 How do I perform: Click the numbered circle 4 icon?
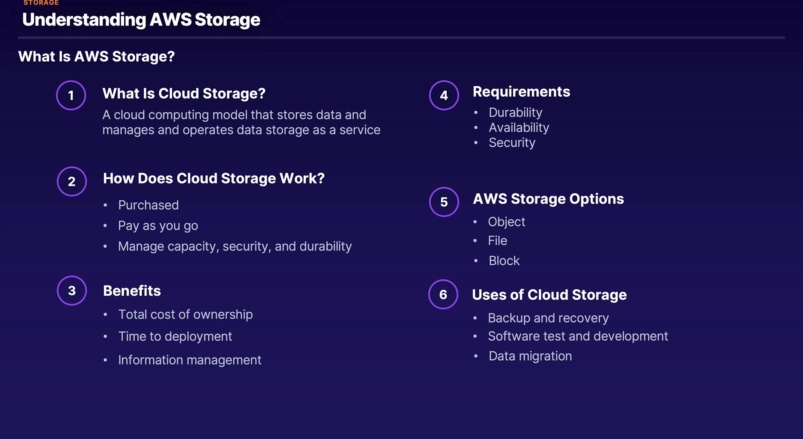pos(444,95)
